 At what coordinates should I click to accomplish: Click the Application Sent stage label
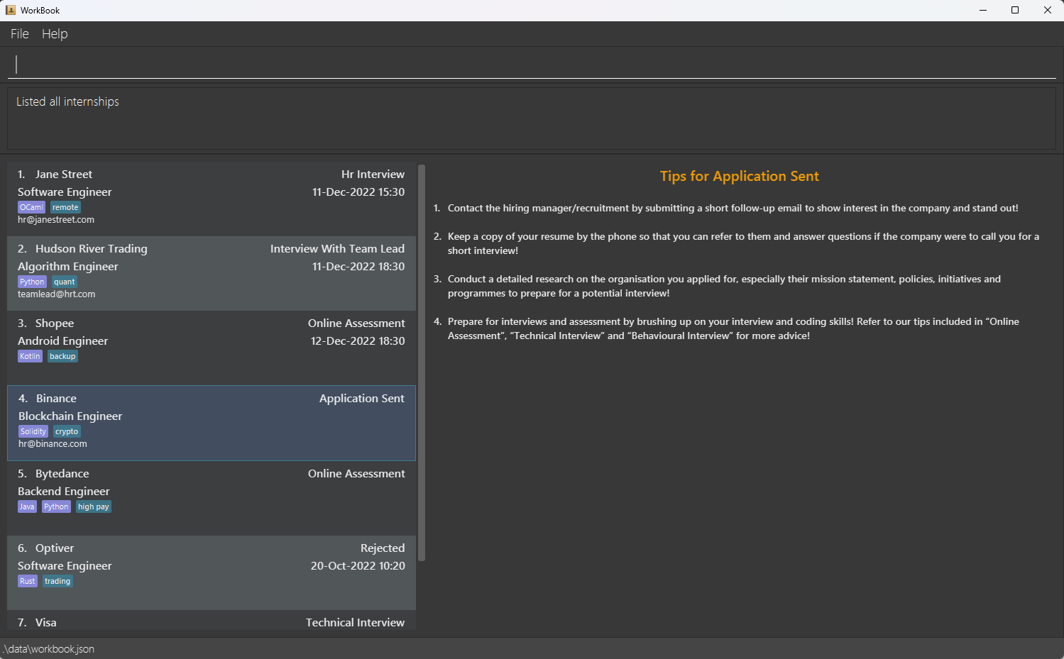click(361, 399)
